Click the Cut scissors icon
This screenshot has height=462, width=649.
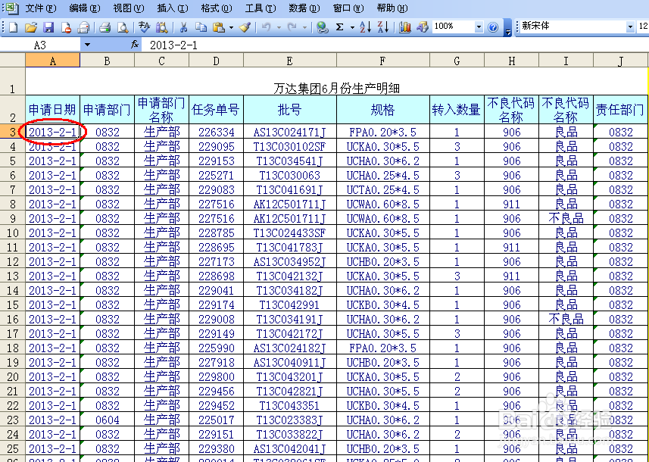pyautogui.click(x=183, y=27)
